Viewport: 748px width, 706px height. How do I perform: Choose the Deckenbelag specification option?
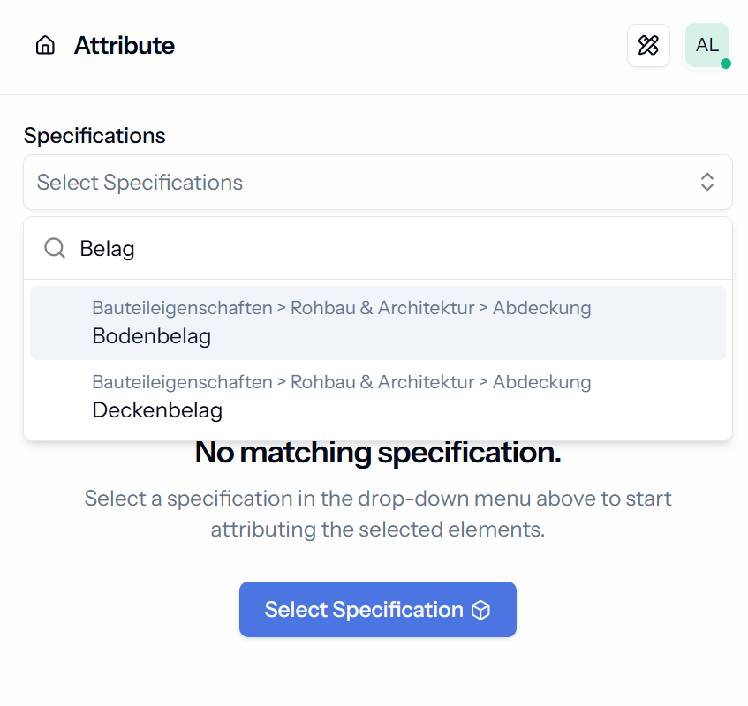[x=378, y=396]
